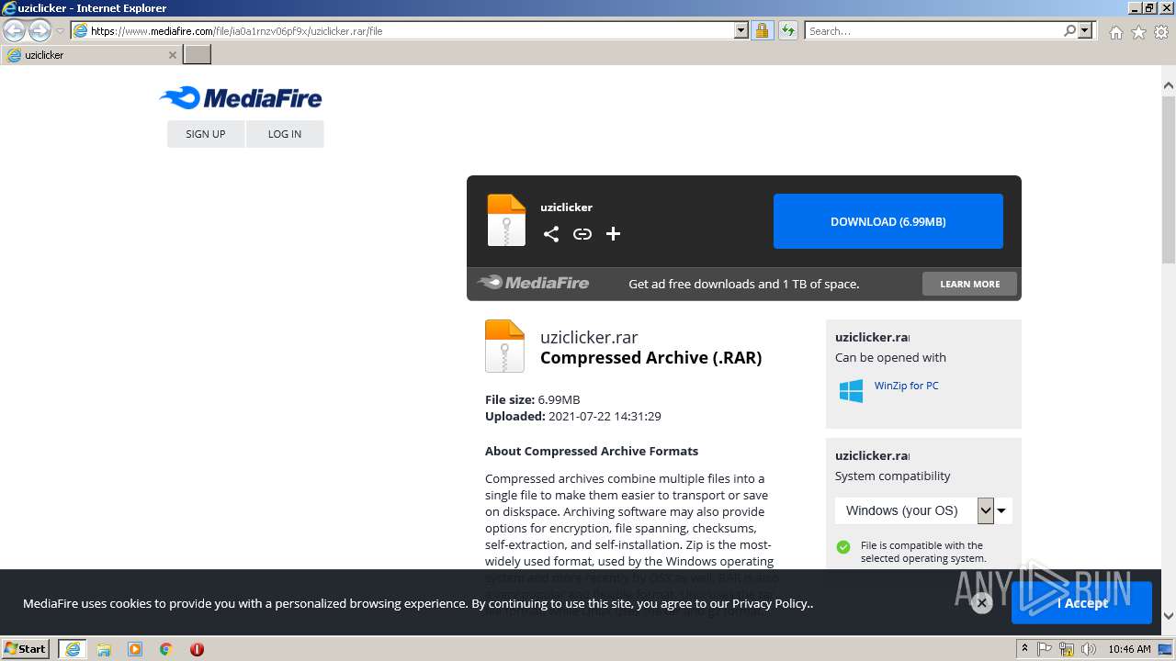Click the black caret next to OS selector
Image resolution: width=1176 pixels, height=661 pixels.
click(x=1001, y=511)
